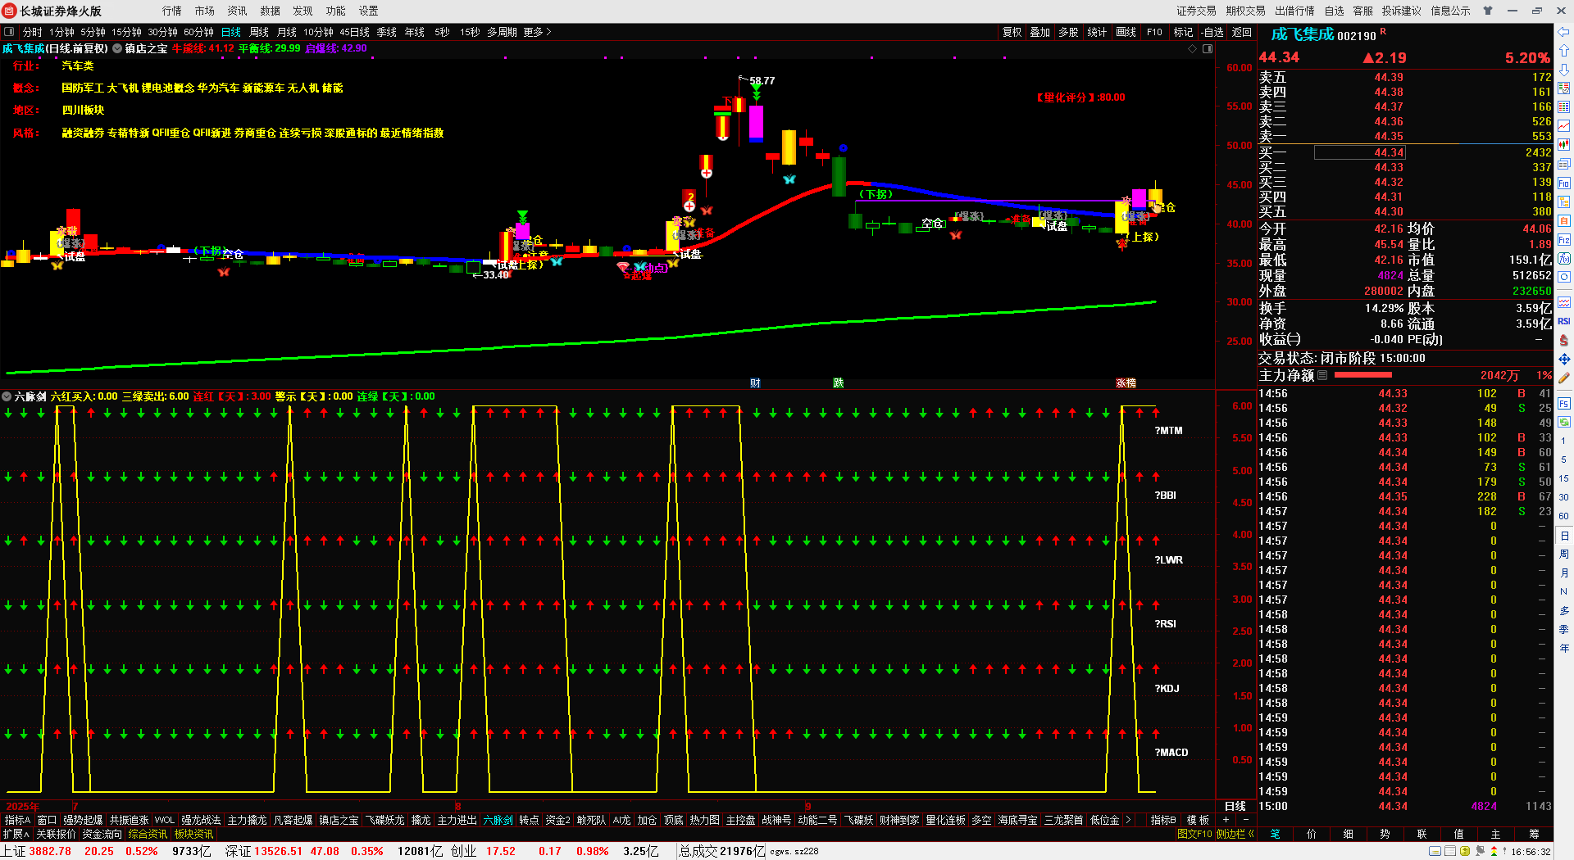Screen dimensions: 1574x860
Task: Click the 画线 drawing button
Action: 1126,32
